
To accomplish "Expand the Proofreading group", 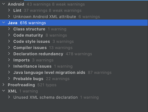I will click(3, 85).
